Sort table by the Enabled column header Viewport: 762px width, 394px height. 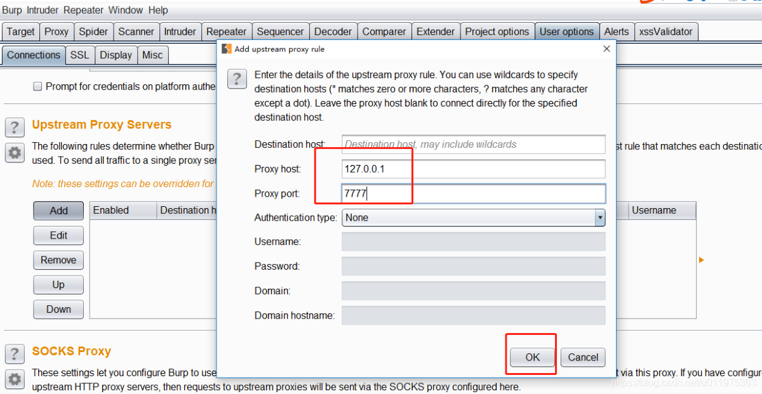[123, 211]
